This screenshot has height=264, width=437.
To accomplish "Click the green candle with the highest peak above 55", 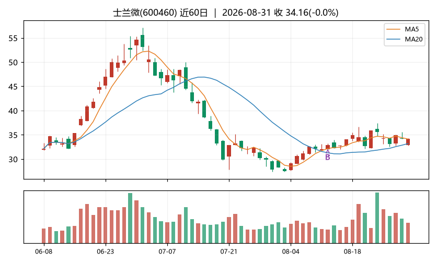I will [143, 41].
